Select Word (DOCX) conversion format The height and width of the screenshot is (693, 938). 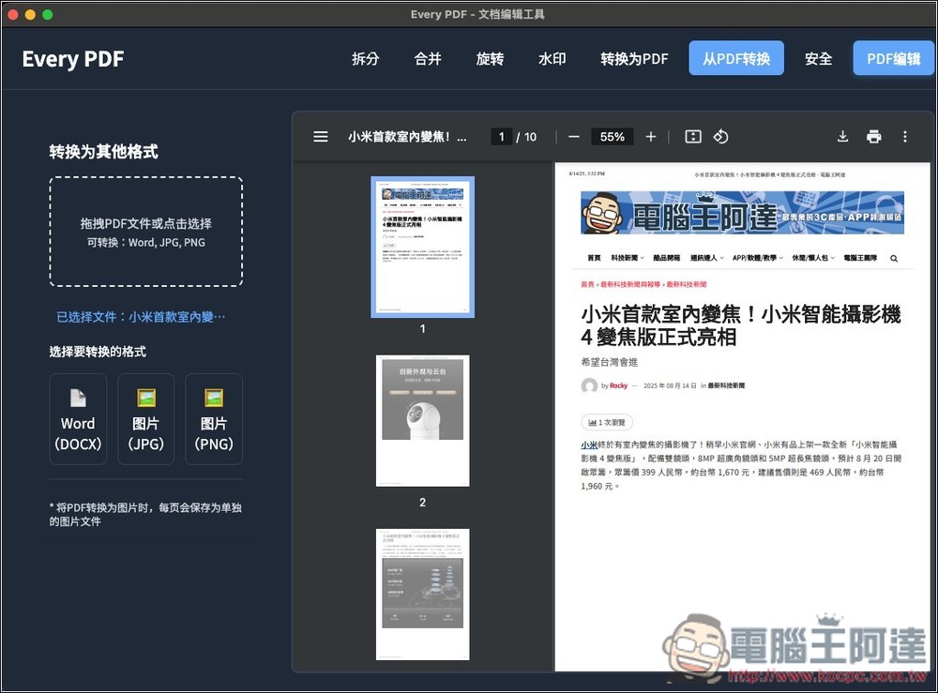(78, 419)
